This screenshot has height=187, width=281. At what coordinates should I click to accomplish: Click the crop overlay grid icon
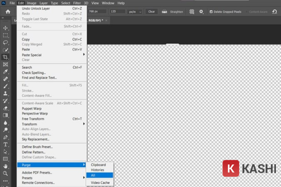(x=192, y=12)
